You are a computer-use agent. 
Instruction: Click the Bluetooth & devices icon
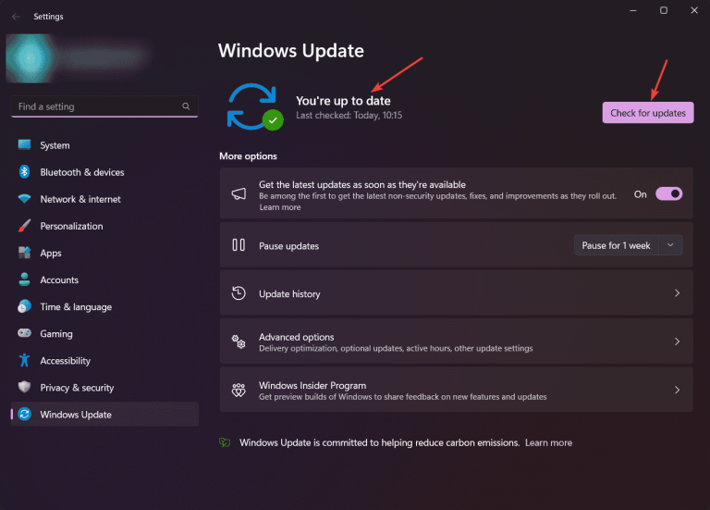[x=24, y=172]
